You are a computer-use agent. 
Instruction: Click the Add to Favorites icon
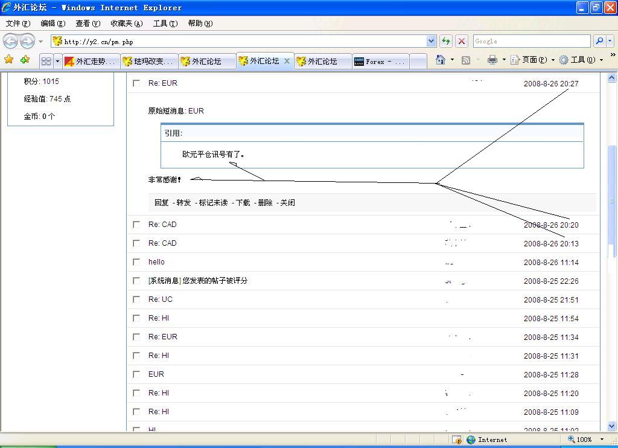[x=25, y=60]
